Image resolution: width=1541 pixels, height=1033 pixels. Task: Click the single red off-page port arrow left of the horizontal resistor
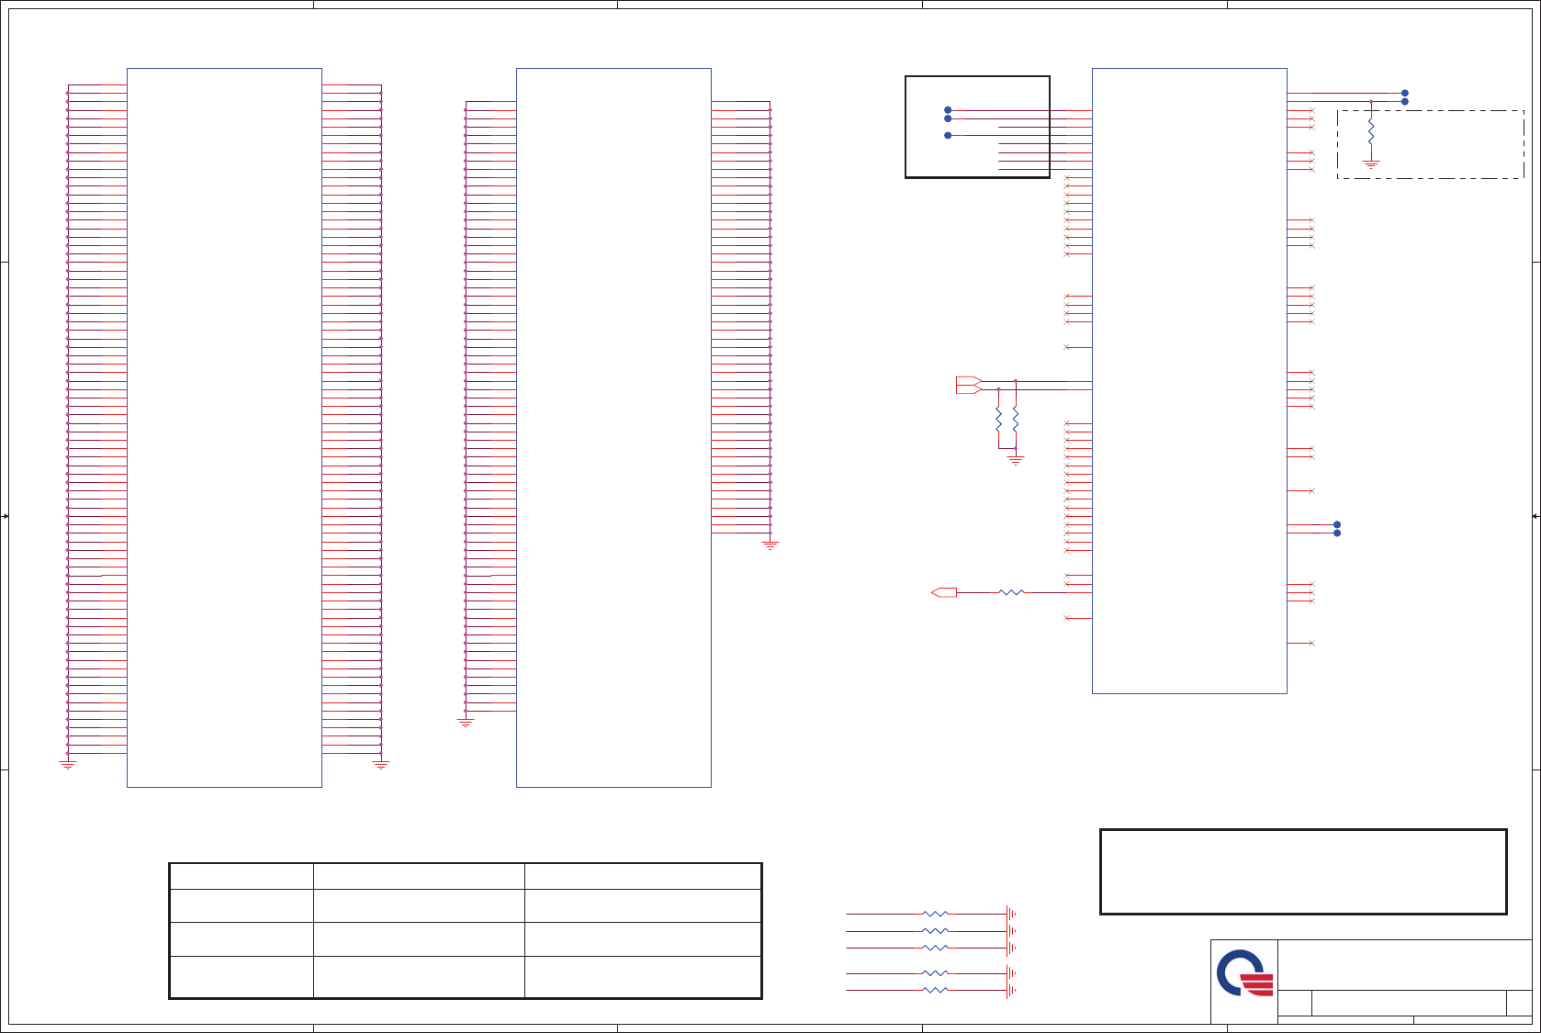click(x=944, y=592)
